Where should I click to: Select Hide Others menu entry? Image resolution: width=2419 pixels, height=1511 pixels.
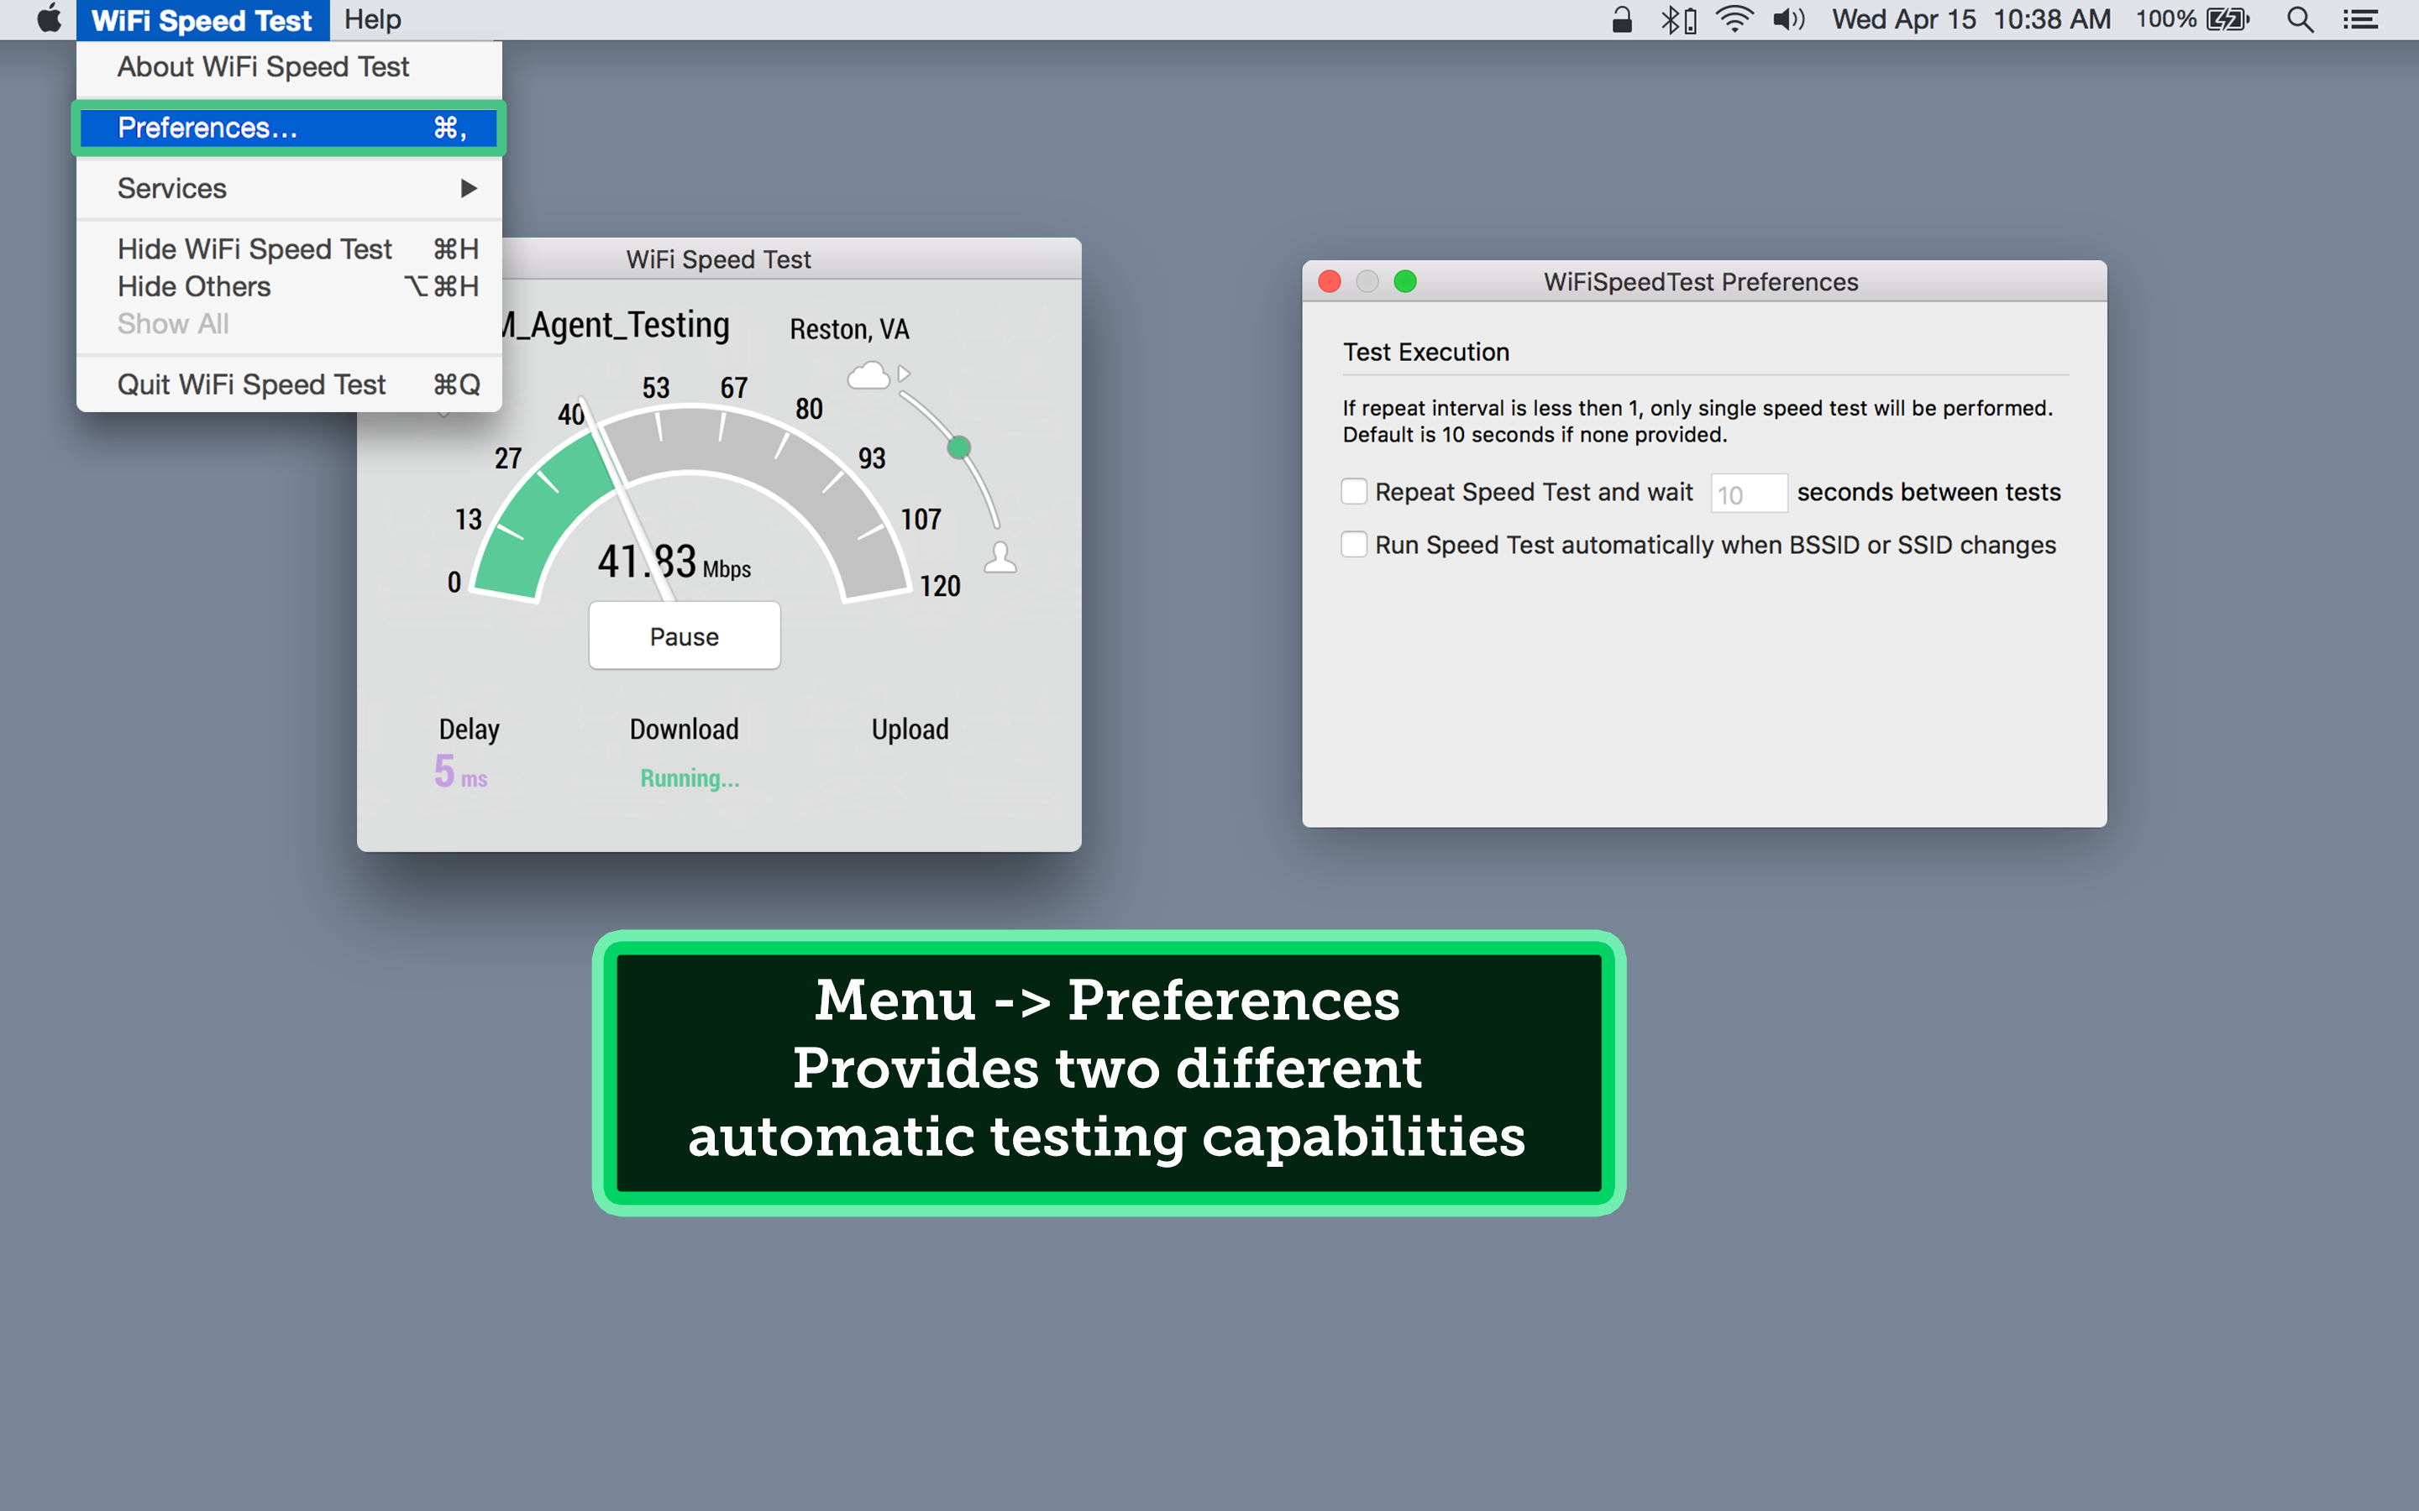pyautogui.click(x=289, y=287)
